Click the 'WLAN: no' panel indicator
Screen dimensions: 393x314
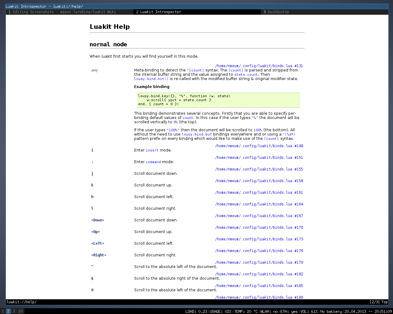pos(269,311)
